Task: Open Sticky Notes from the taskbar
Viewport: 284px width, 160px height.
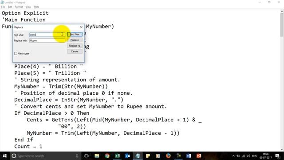Action: [148, 156]
